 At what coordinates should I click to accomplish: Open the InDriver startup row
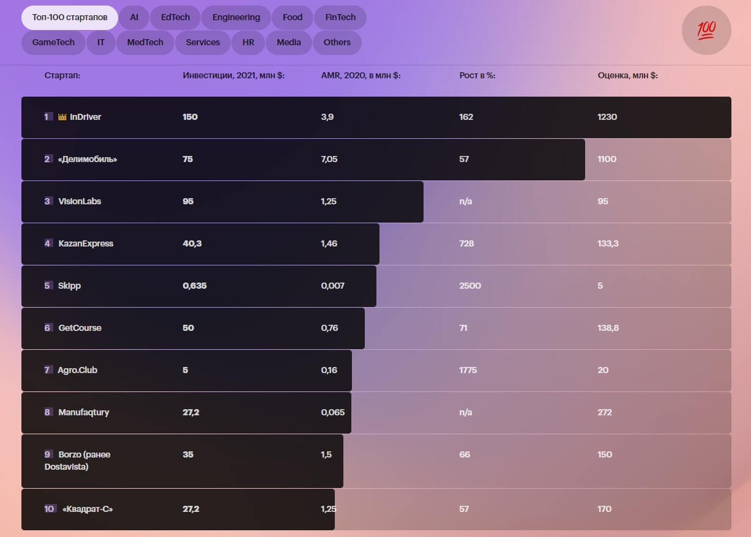(x=85, y=117)
